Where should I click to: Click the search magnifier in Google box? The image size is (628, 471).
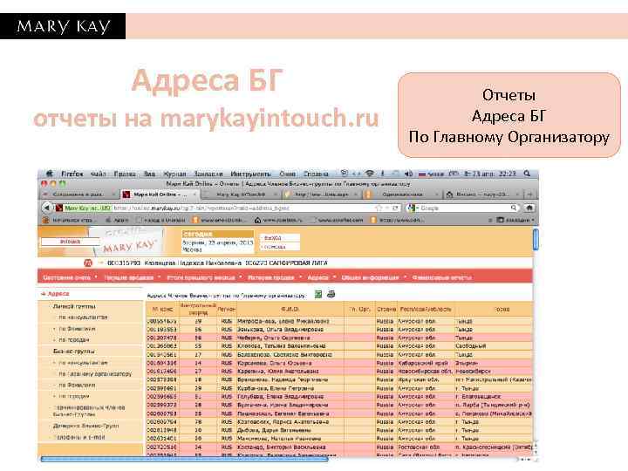(514, 208)
